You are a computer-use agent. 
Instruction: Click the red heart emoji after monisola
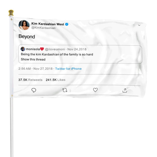(x=42, y=49)
